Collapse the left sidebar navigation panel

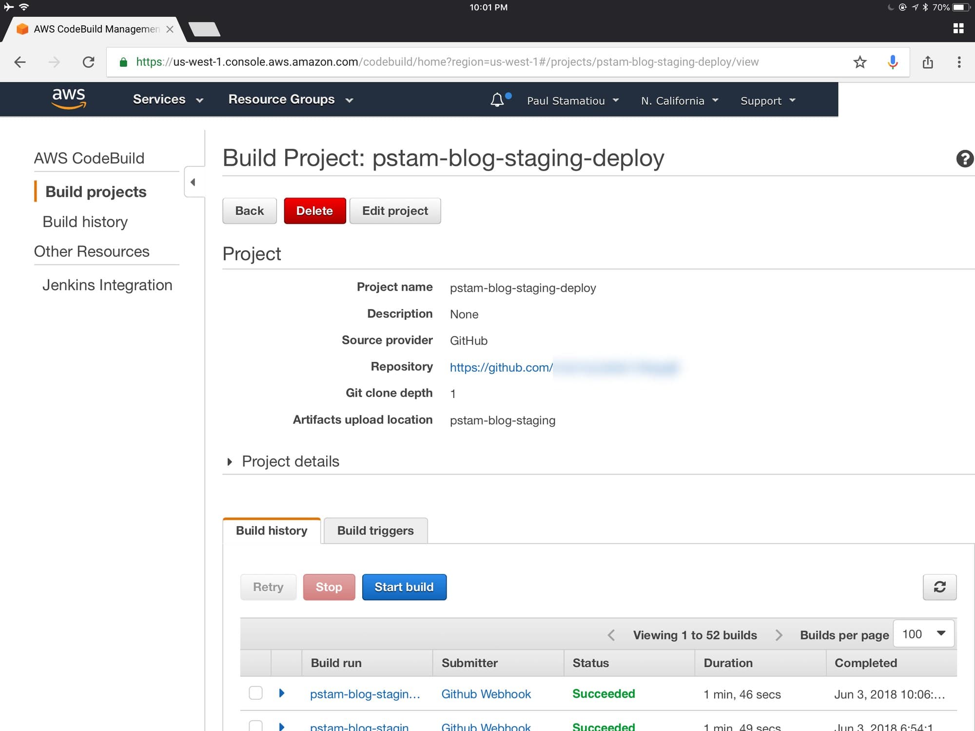tap(193, 182)
